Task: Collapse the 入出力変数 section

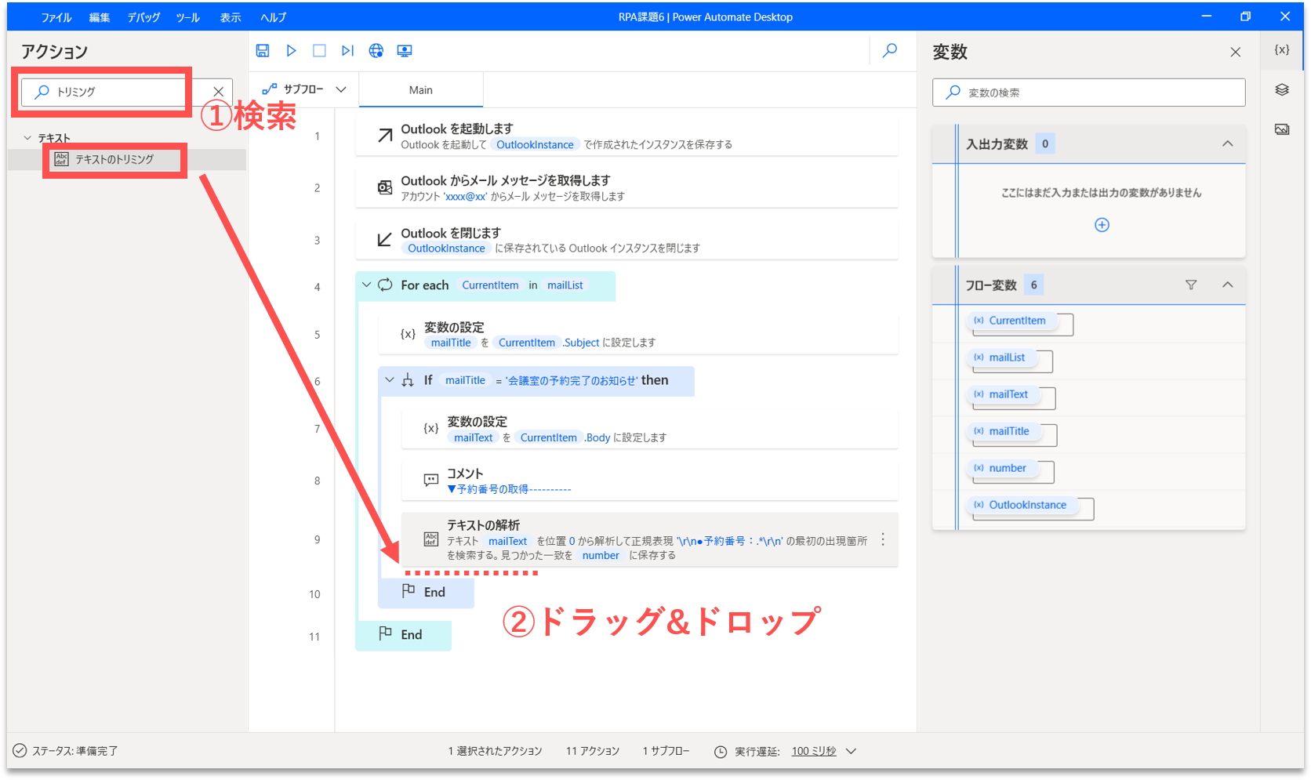Action: coord(1228,143)
